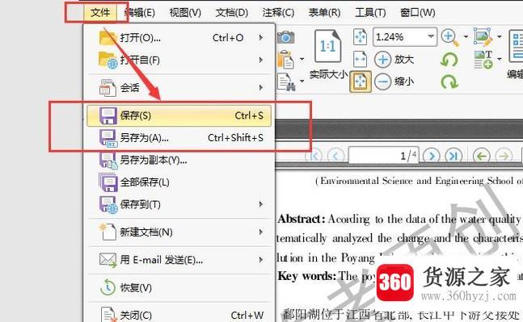Click the page number field 1/4
The width and height of the screenshot is (523, 322).
(x=384, y=155)
